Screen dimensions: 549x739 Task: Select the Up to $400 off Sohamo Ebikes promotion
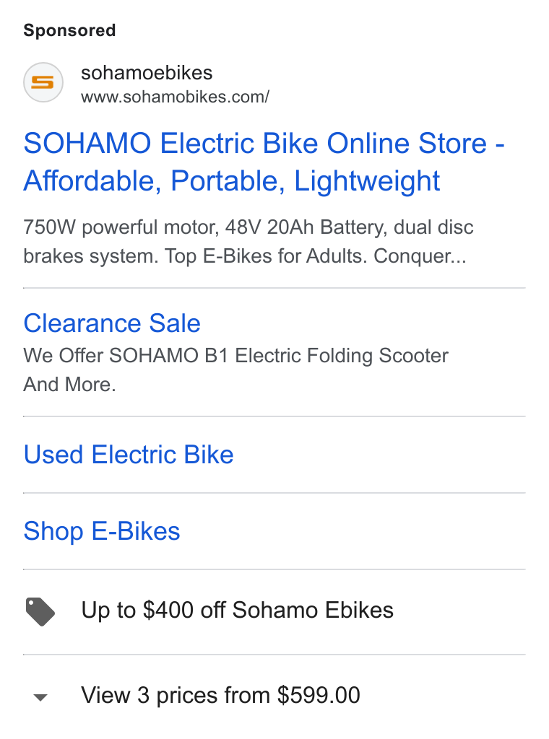237,610
